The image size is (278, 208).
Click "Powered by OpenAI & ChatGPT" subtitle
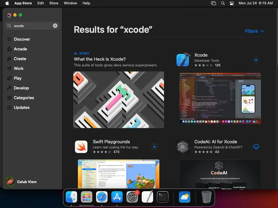click(x=218, y=147)
